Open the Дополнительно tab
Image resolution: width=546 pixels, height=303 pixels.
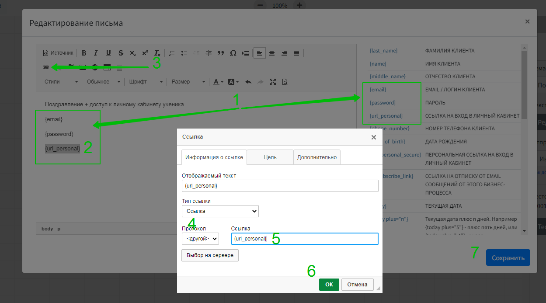(x=317, y=157)
